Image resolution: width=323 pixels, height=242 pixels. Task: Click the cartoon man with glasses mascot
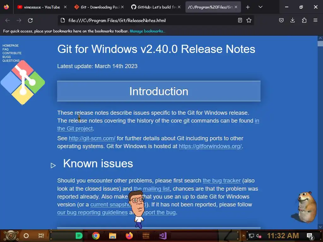coord(138,210)
